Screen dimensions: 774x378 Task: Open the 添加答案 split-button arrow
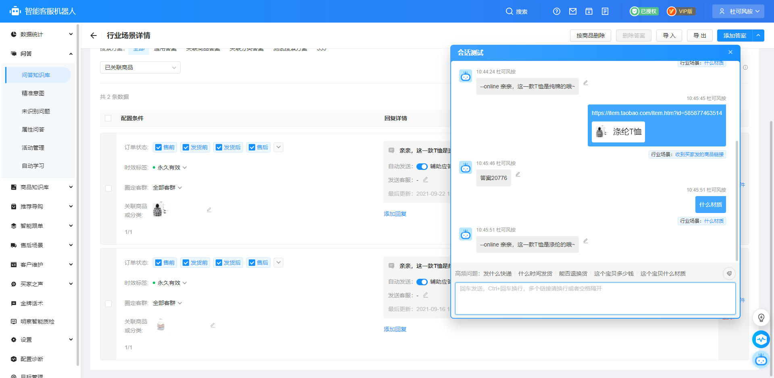(x=758, y=36)
